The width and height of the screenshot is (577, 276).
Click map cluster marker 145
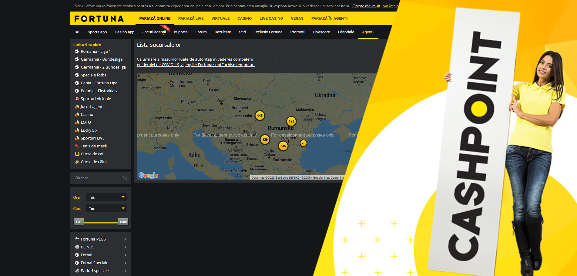click(260, 116)
